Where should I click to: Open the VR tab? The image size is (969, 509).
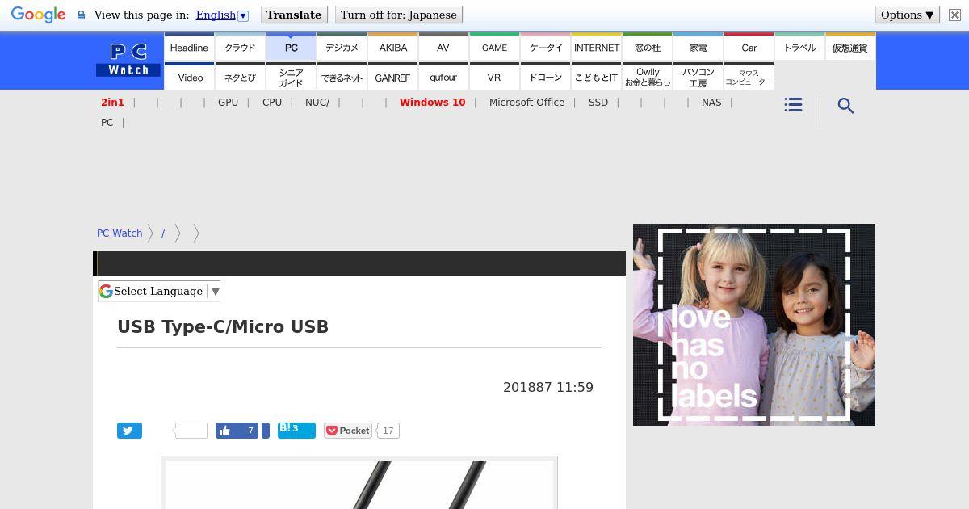click(494, 78)
